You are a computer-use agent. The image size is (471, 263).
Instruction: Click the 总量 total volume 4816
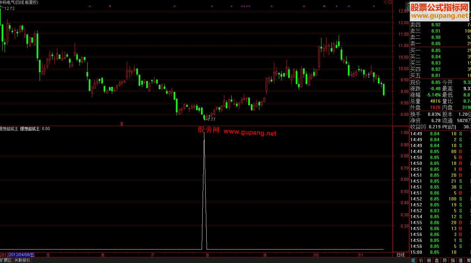point(435,101)
